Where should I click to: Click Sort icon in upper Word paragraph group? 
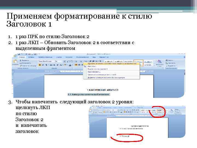pos(97,61)
